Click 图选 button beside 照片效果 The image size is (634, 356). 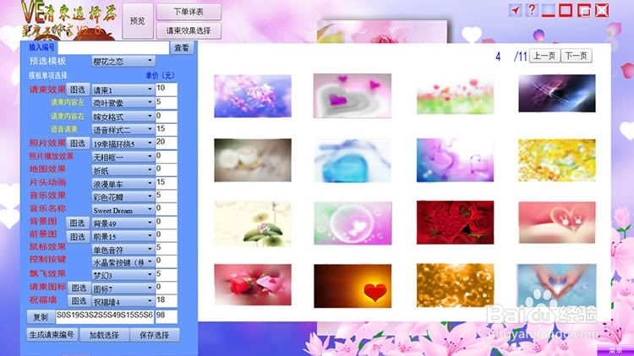click(x=78, y=143)
